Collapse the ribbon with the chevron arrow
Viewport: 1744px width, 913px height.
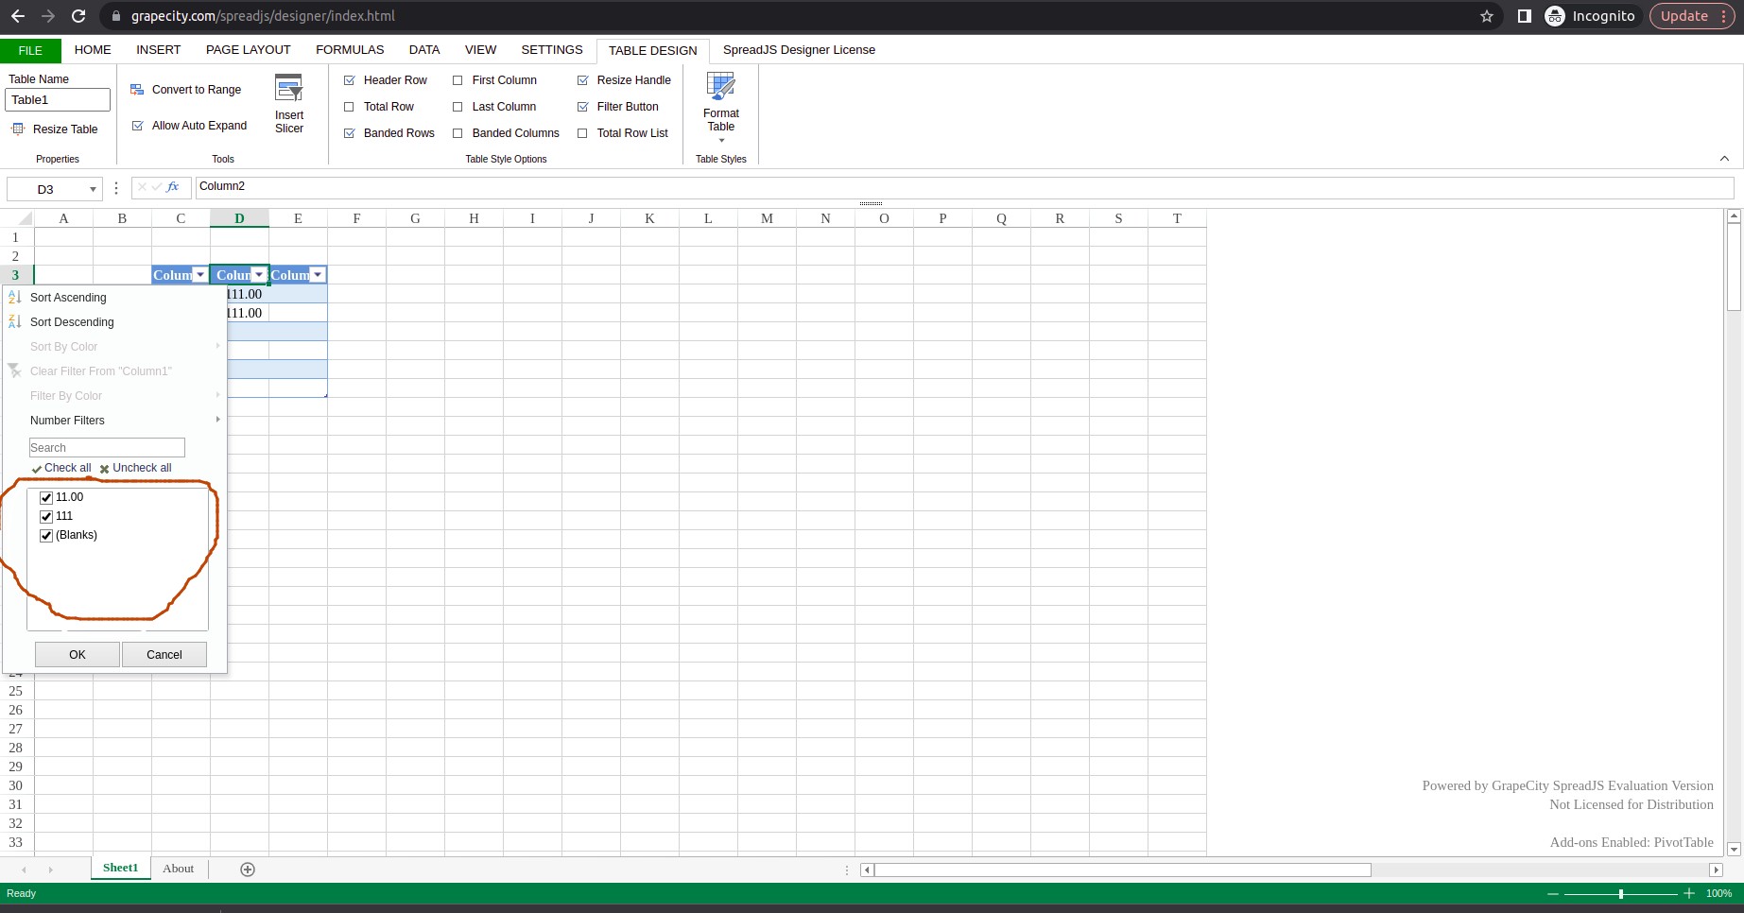(x=1724, y=159)
